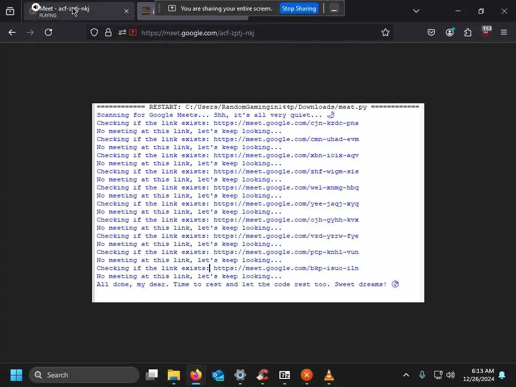Close the Meet acf-zptj-nkj tab

[126, 11]
